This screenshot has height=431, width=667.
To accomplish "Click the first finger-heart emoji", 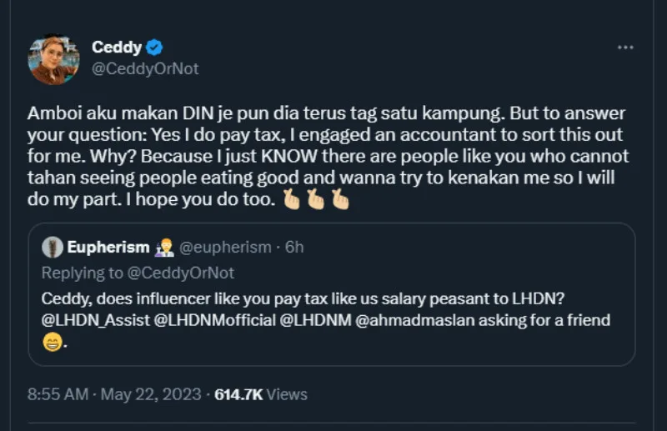I will click(291, 201).
